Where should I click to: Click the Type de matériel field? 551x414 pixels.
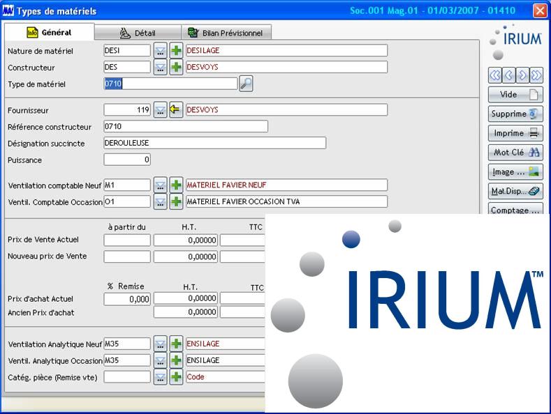[170, 84]
